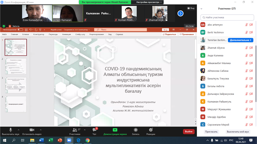Switch to the Главная ribbon tab
The height and width of the screenshot is (144, 257).
coord(14,34)
